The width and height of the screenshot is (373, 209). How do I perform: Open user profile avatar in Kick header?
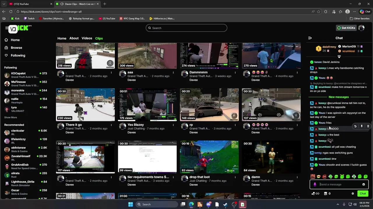click(x=361, y=28)
